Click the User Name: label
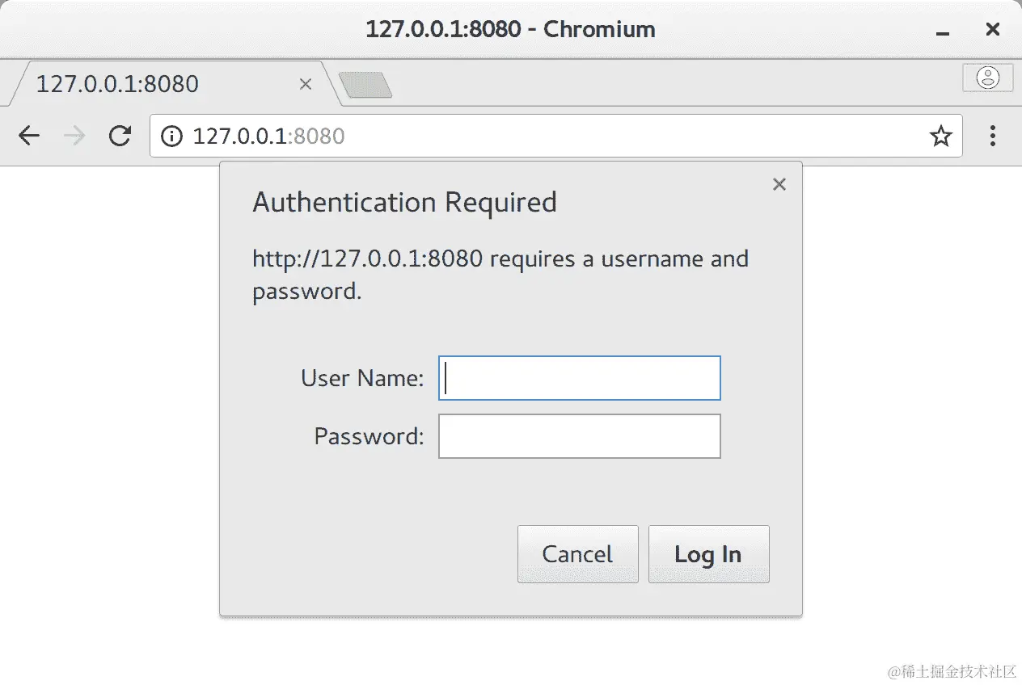 click(x=362, y=378)
